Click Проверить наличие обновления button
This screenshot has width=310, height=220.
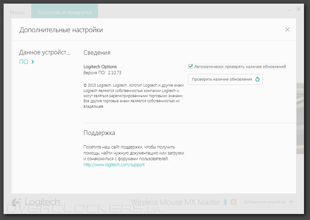tap(225, 79)
